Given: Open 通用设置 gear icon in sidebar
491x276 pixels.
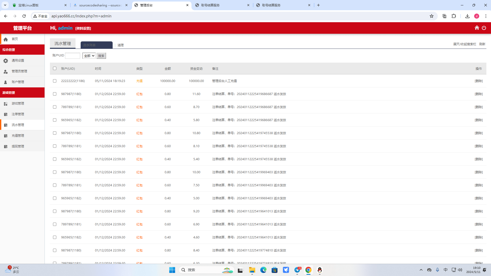Looking at the screenshot, I should click(6, 61).
